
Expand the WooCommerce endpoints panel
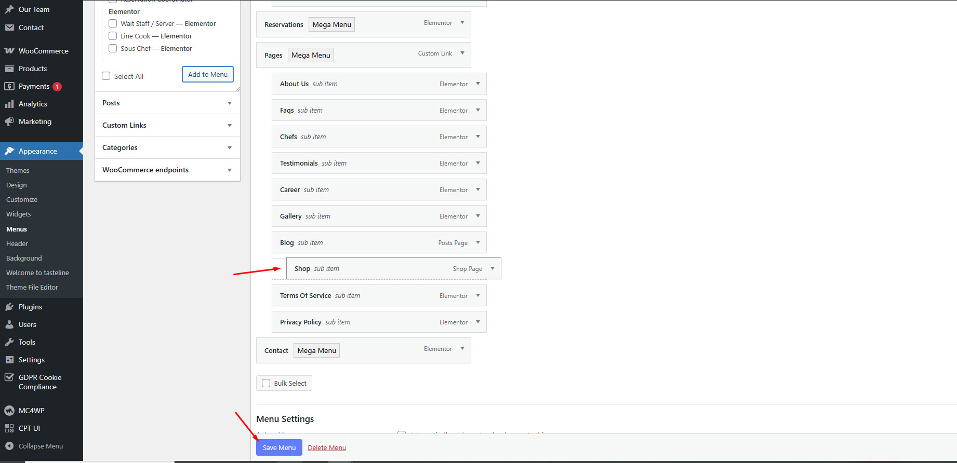click(230, 170)
